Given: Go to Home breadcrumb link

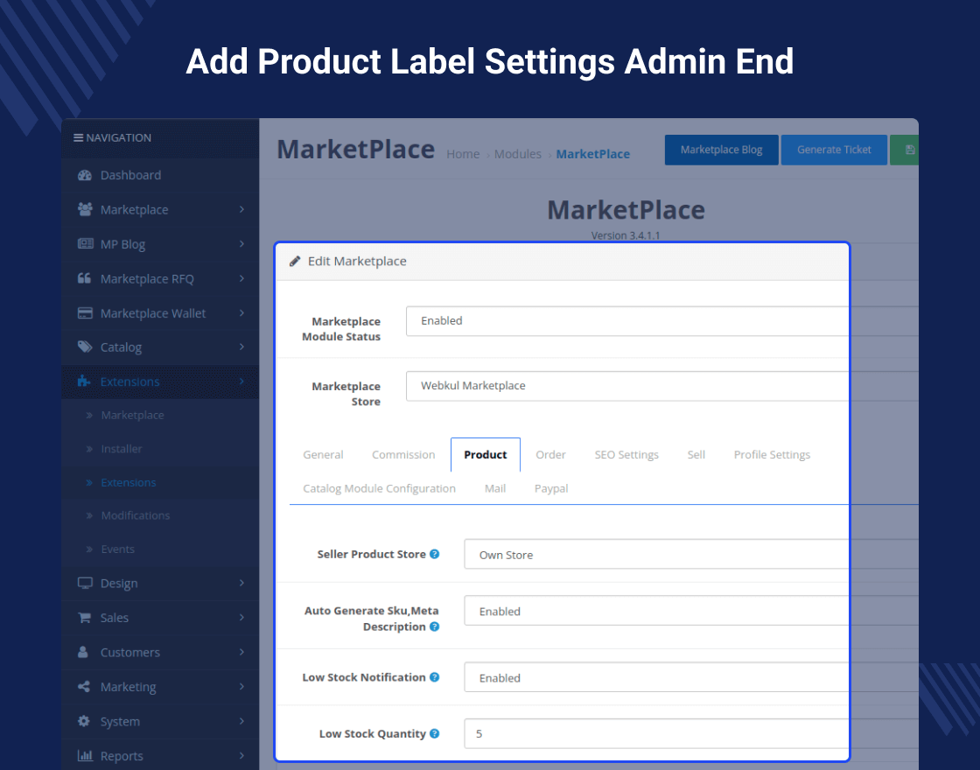Looking at the screenshot, I should [463, 154].
